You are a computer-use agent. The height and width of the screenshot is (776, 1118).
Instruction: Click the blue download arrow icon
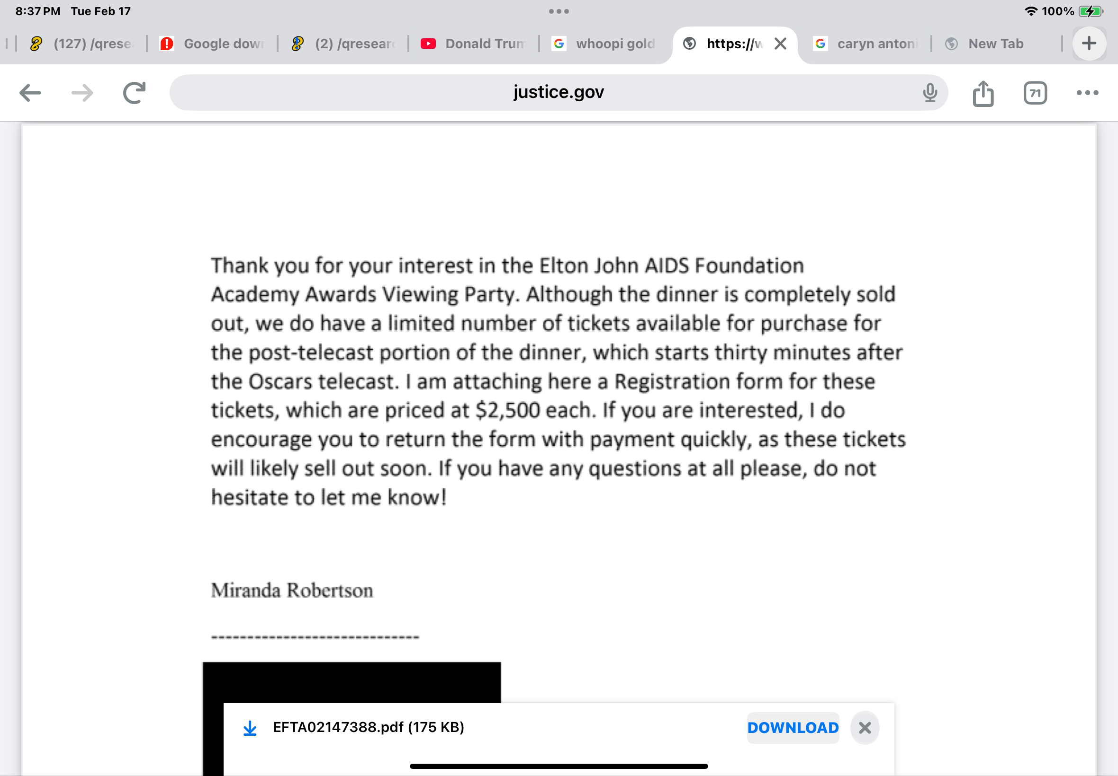point(250,727)
